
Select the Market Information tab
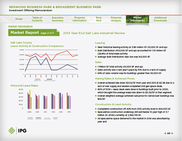pyautogui.click(x=138, y=19)
